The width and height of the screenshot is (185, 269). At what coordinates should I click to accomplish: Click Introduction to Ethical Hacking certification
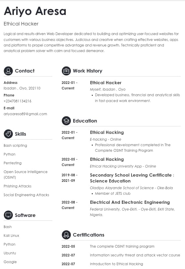[116, 264]
